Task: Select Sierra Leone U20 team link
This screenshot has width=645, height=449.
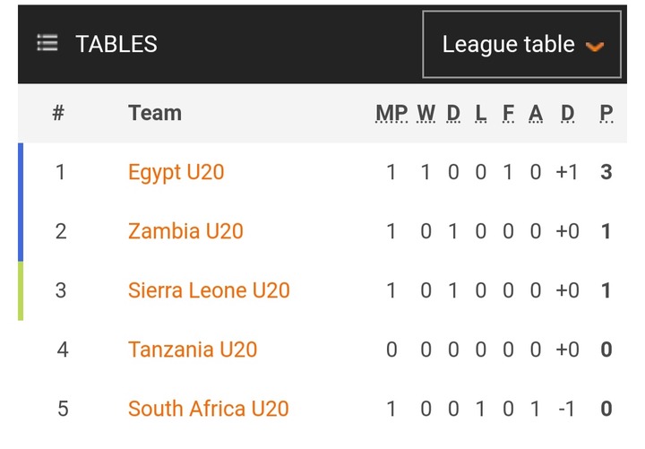Action: 209,290
